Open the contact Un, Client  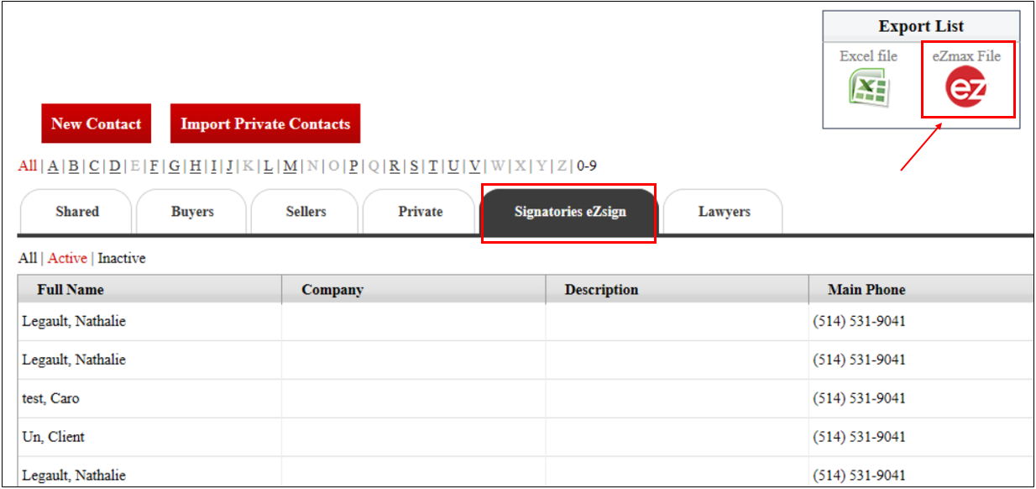point(53,437)
